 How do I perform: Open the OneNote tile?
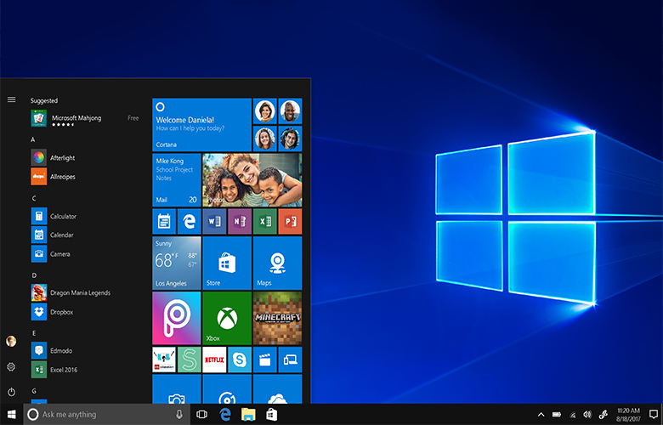240,221
